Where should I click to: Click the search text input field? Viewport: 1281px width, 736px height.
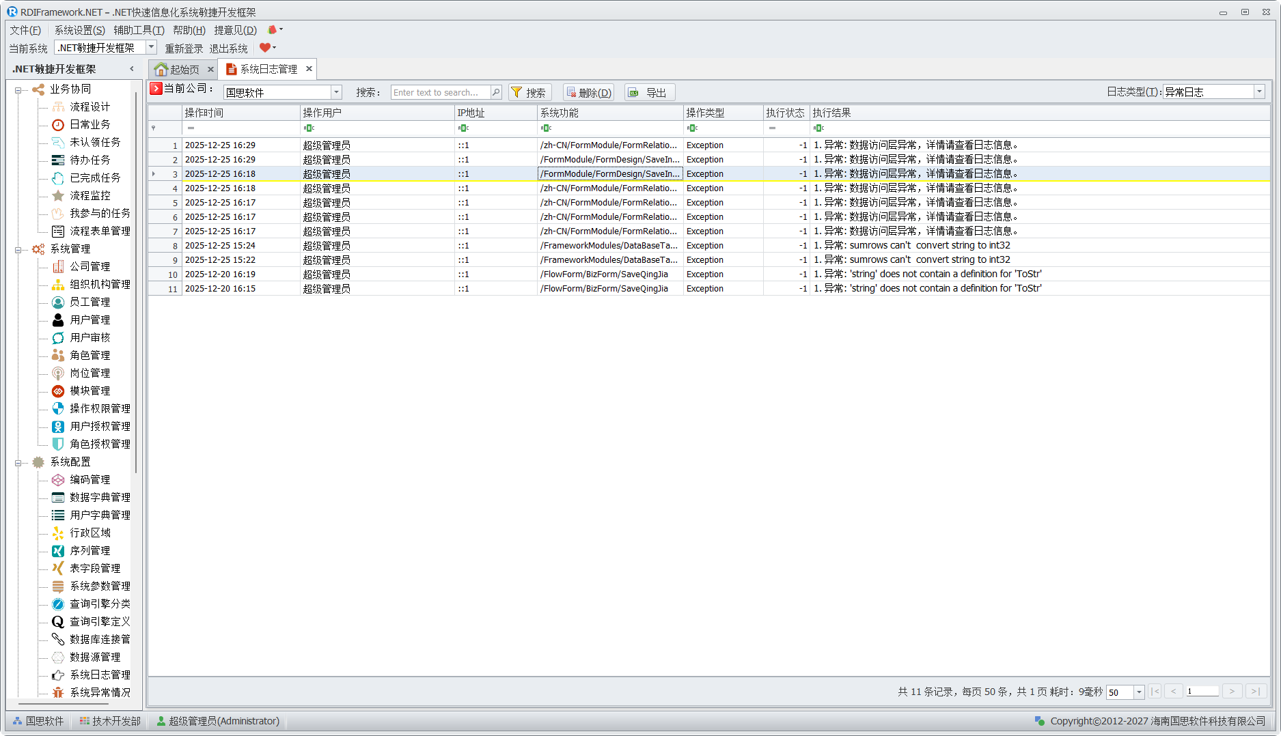440,92
